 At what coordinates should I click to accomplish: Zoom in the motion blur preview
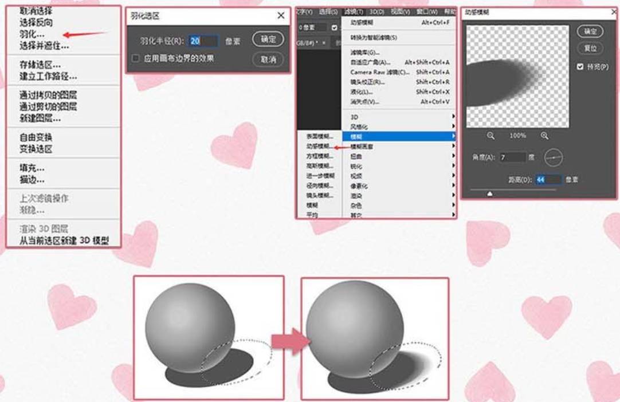pos(544,136)
